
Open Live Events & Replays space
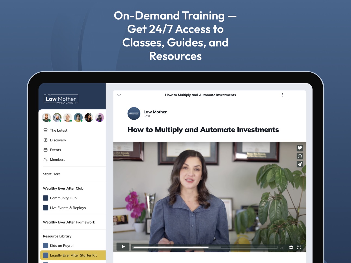pyautogui.click(x=68, y=208)
